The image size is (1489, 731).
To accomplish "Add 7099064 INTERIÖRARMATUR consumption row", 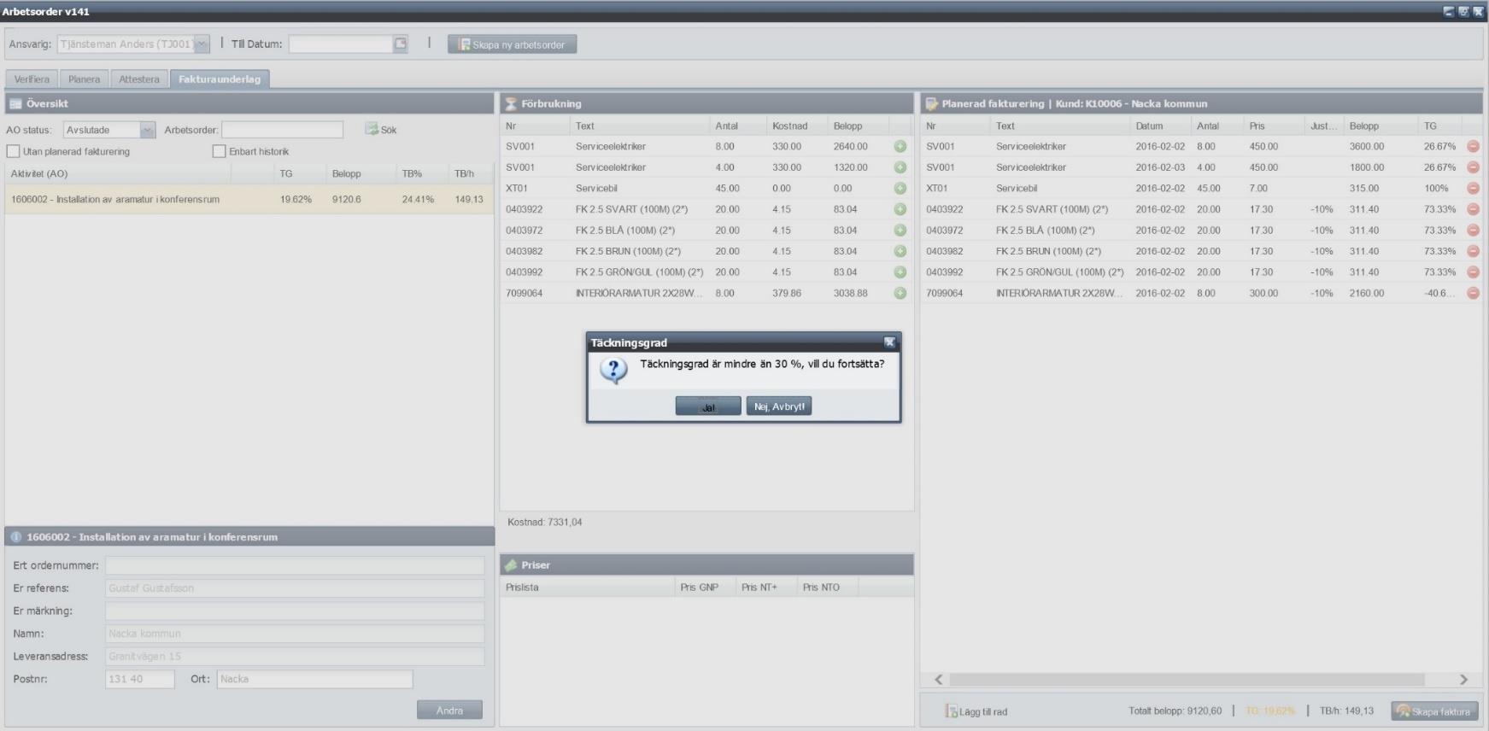I will 900,293.
